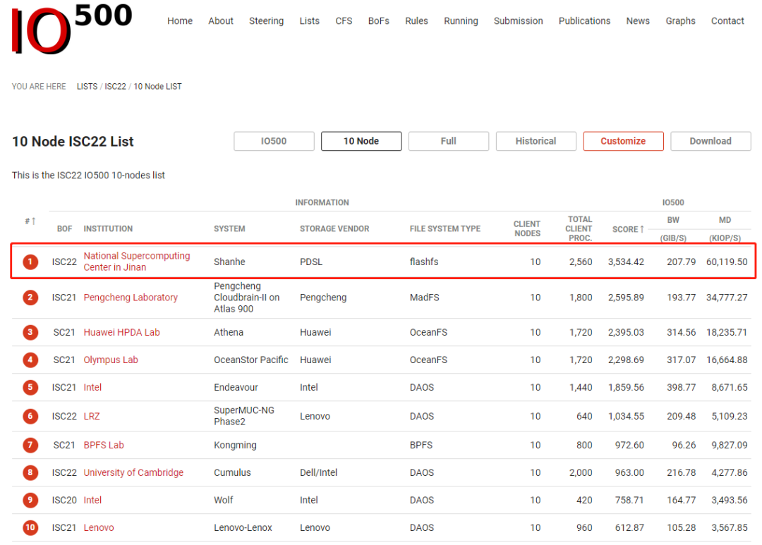
Task: Open Running page
Action: tap(461, 21)
